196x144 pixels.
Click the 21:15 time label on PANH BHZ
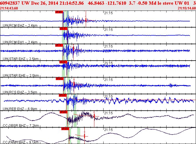(108, 130)
